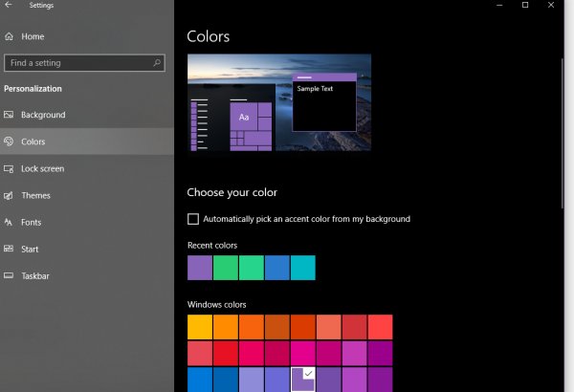Click the Sample Text in preview
The width and height of the screenshot is (574, 392).
[x=315, y=89]
